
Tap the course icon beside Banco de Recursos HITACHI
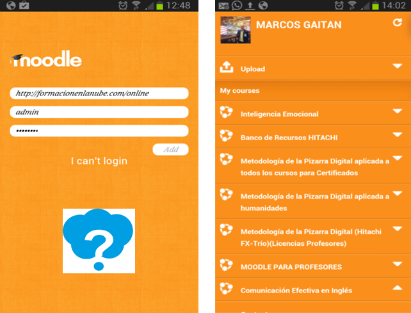[225, 136]
